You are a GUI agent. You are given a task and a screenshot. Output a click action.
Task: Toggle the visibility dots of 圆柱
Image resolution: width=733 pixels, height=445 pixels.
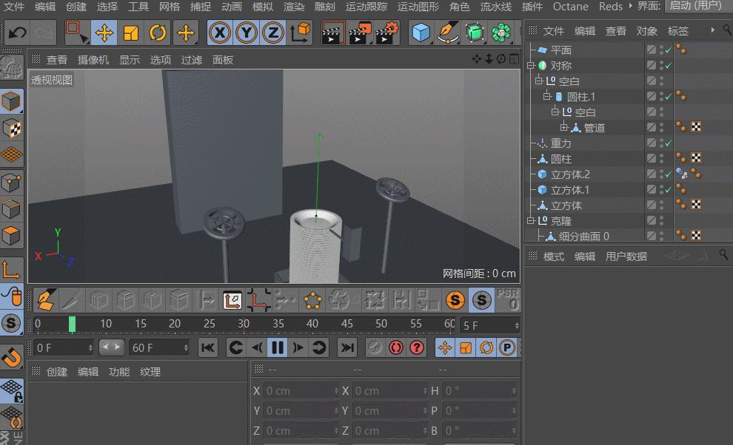click(662, 158)
